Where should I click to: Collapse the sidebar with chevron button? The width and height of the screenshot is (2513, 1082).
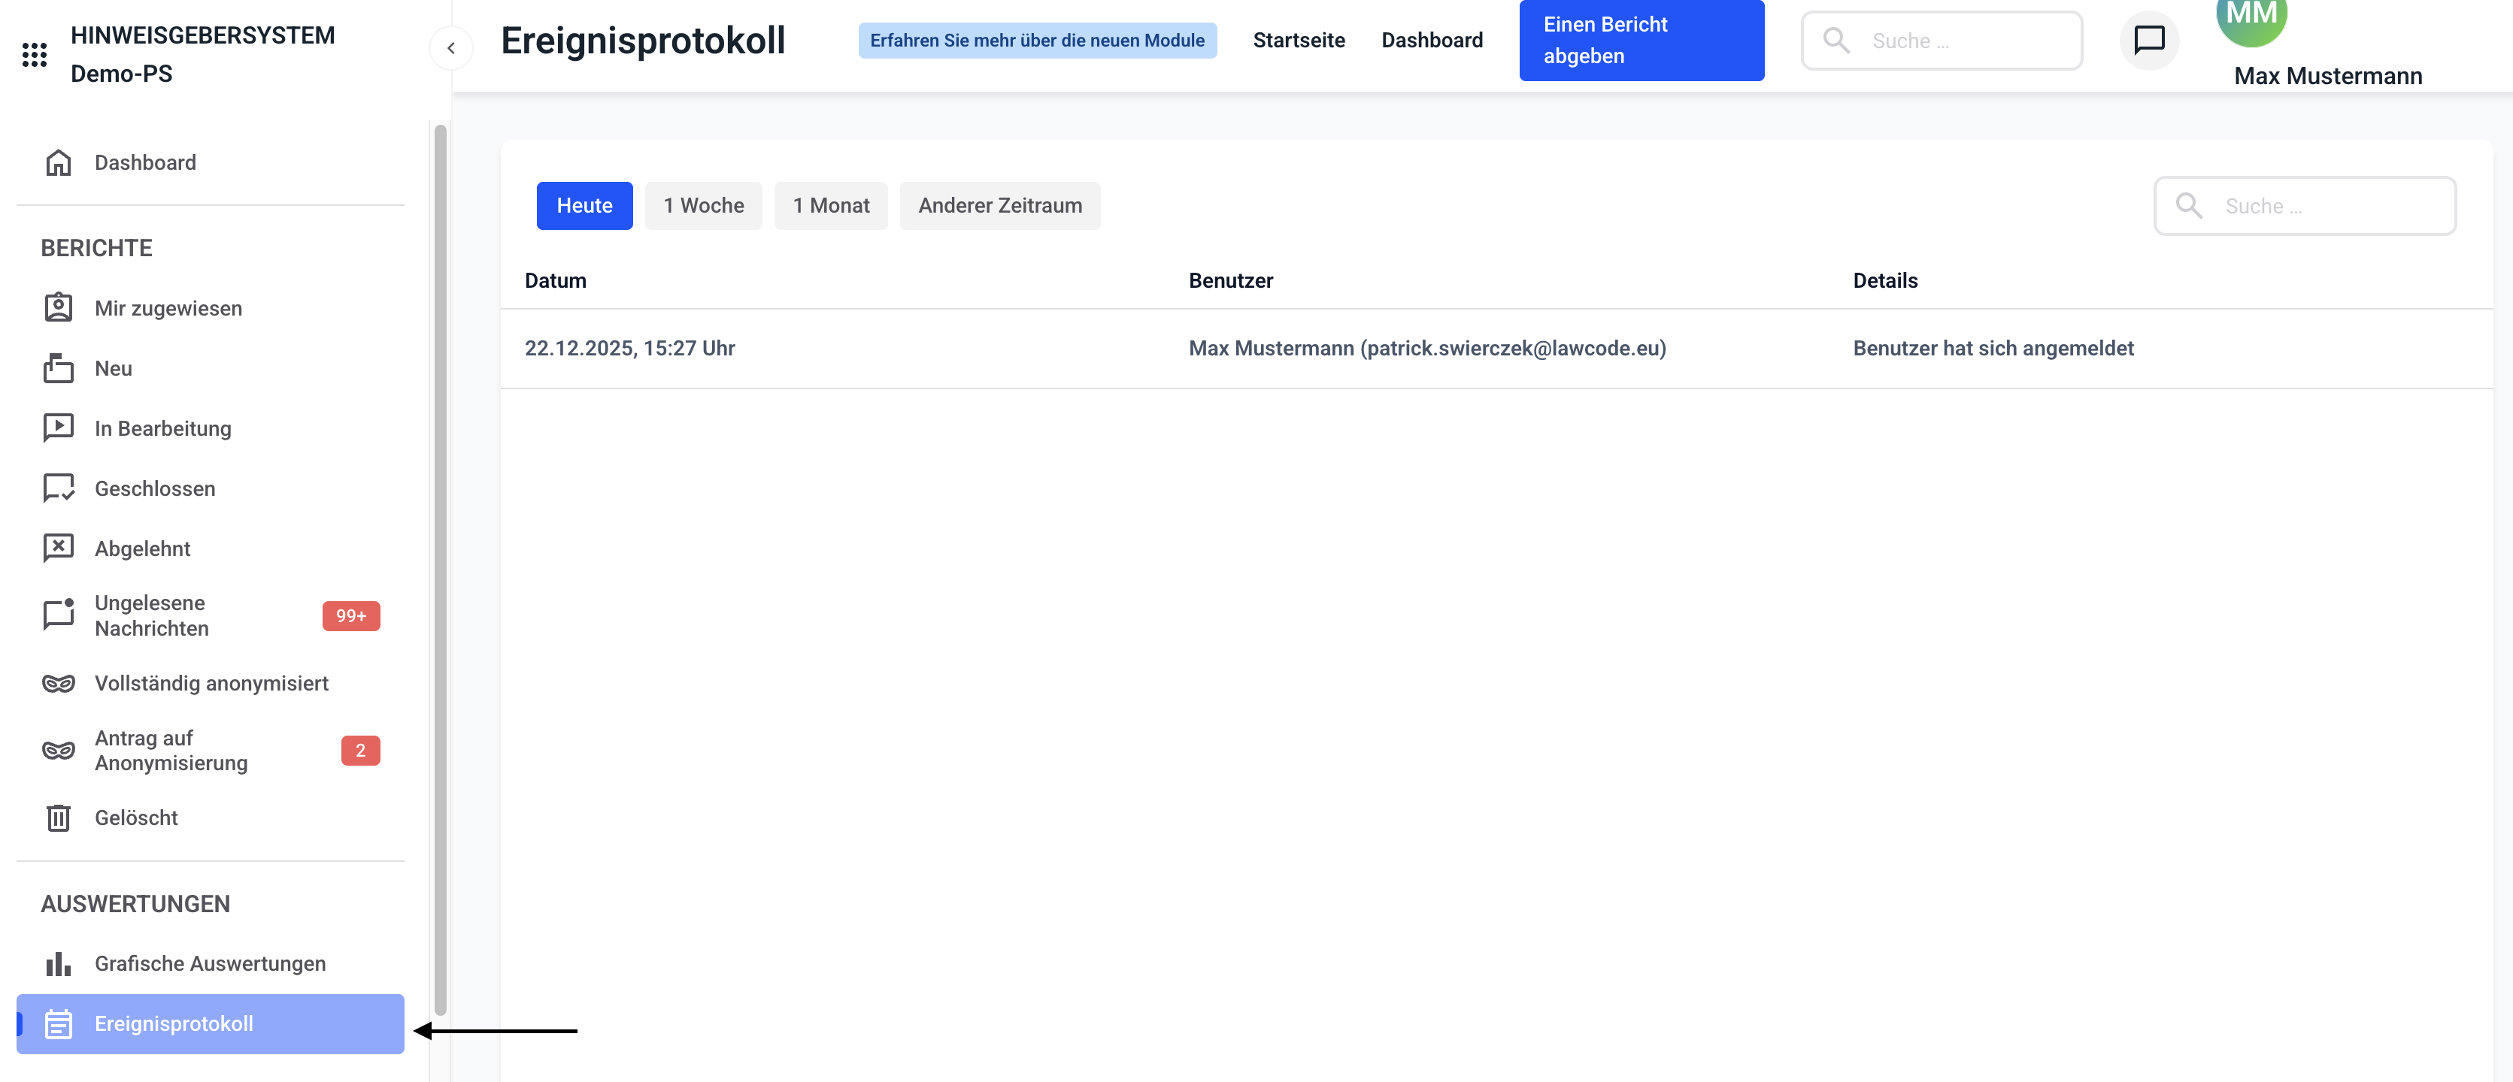click(x=450, y=48)
